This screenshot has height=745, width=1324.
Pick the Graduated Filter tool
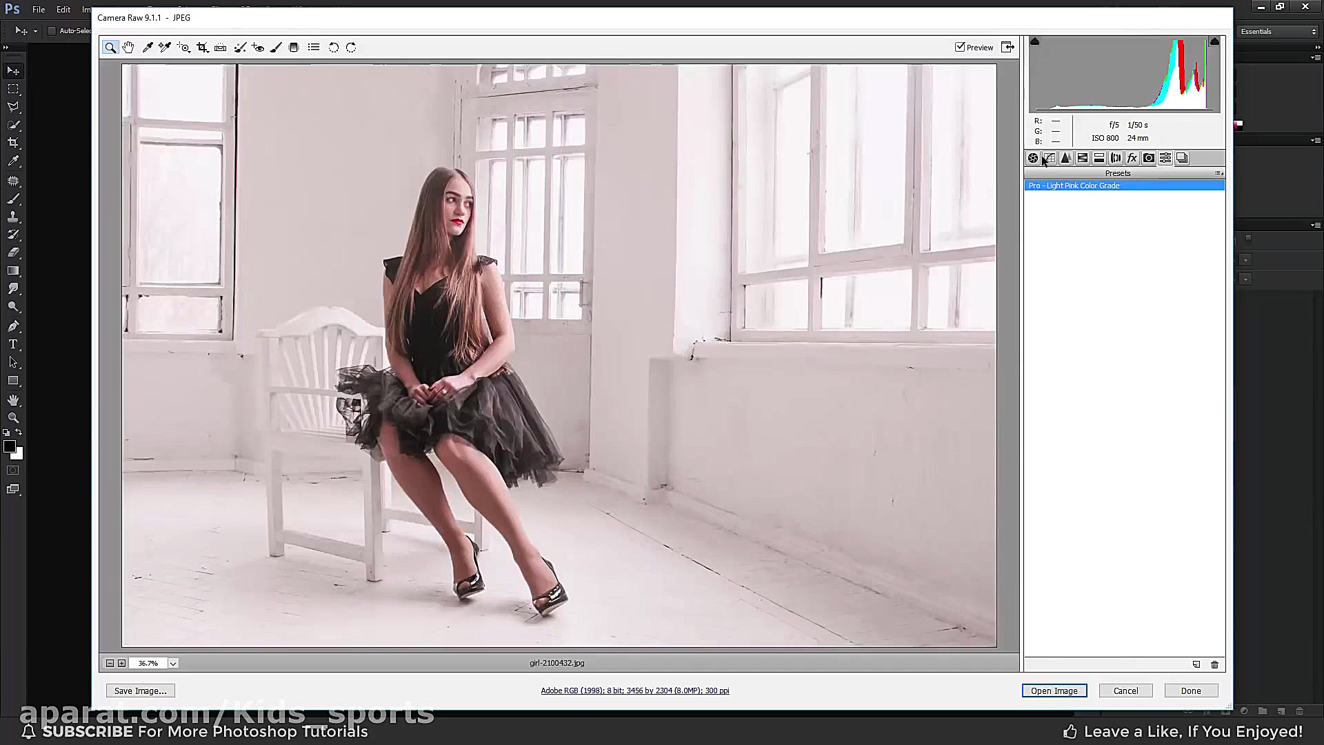coord(294,48)
